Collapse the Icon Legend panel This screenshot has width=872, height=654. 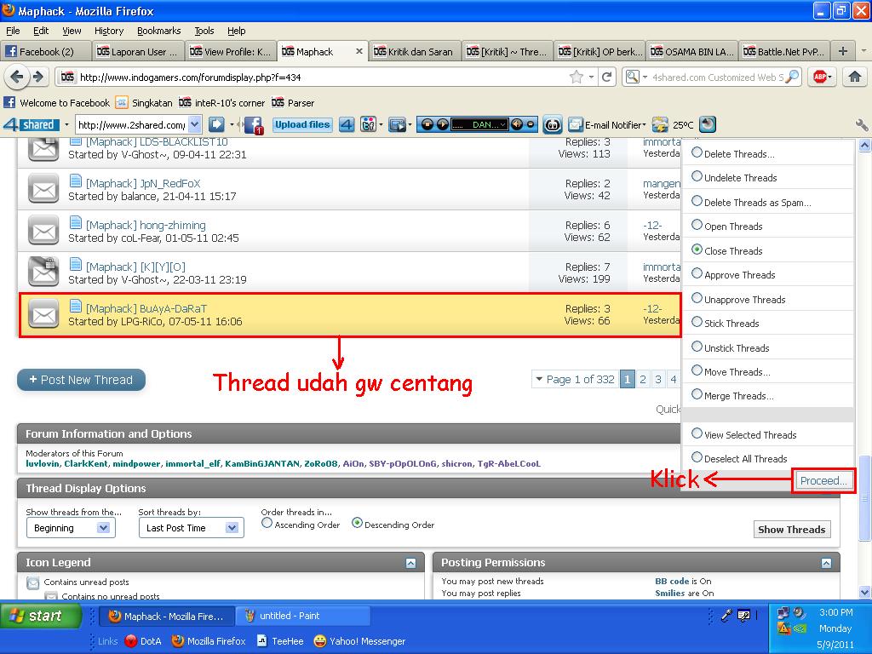click(x=410, y=563)
